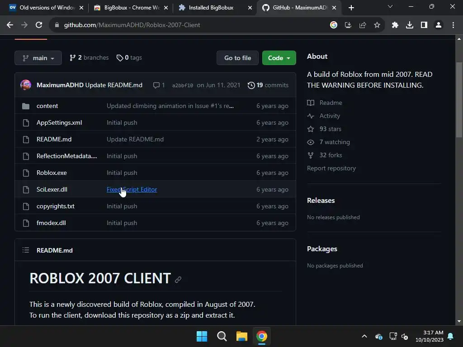View the 93 stars link
The height and width of the screenshot is (347, 463).
pos(331,129)
